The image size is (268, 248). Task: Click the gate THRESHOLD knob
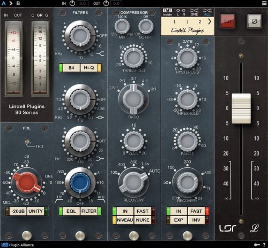point(187,99)
